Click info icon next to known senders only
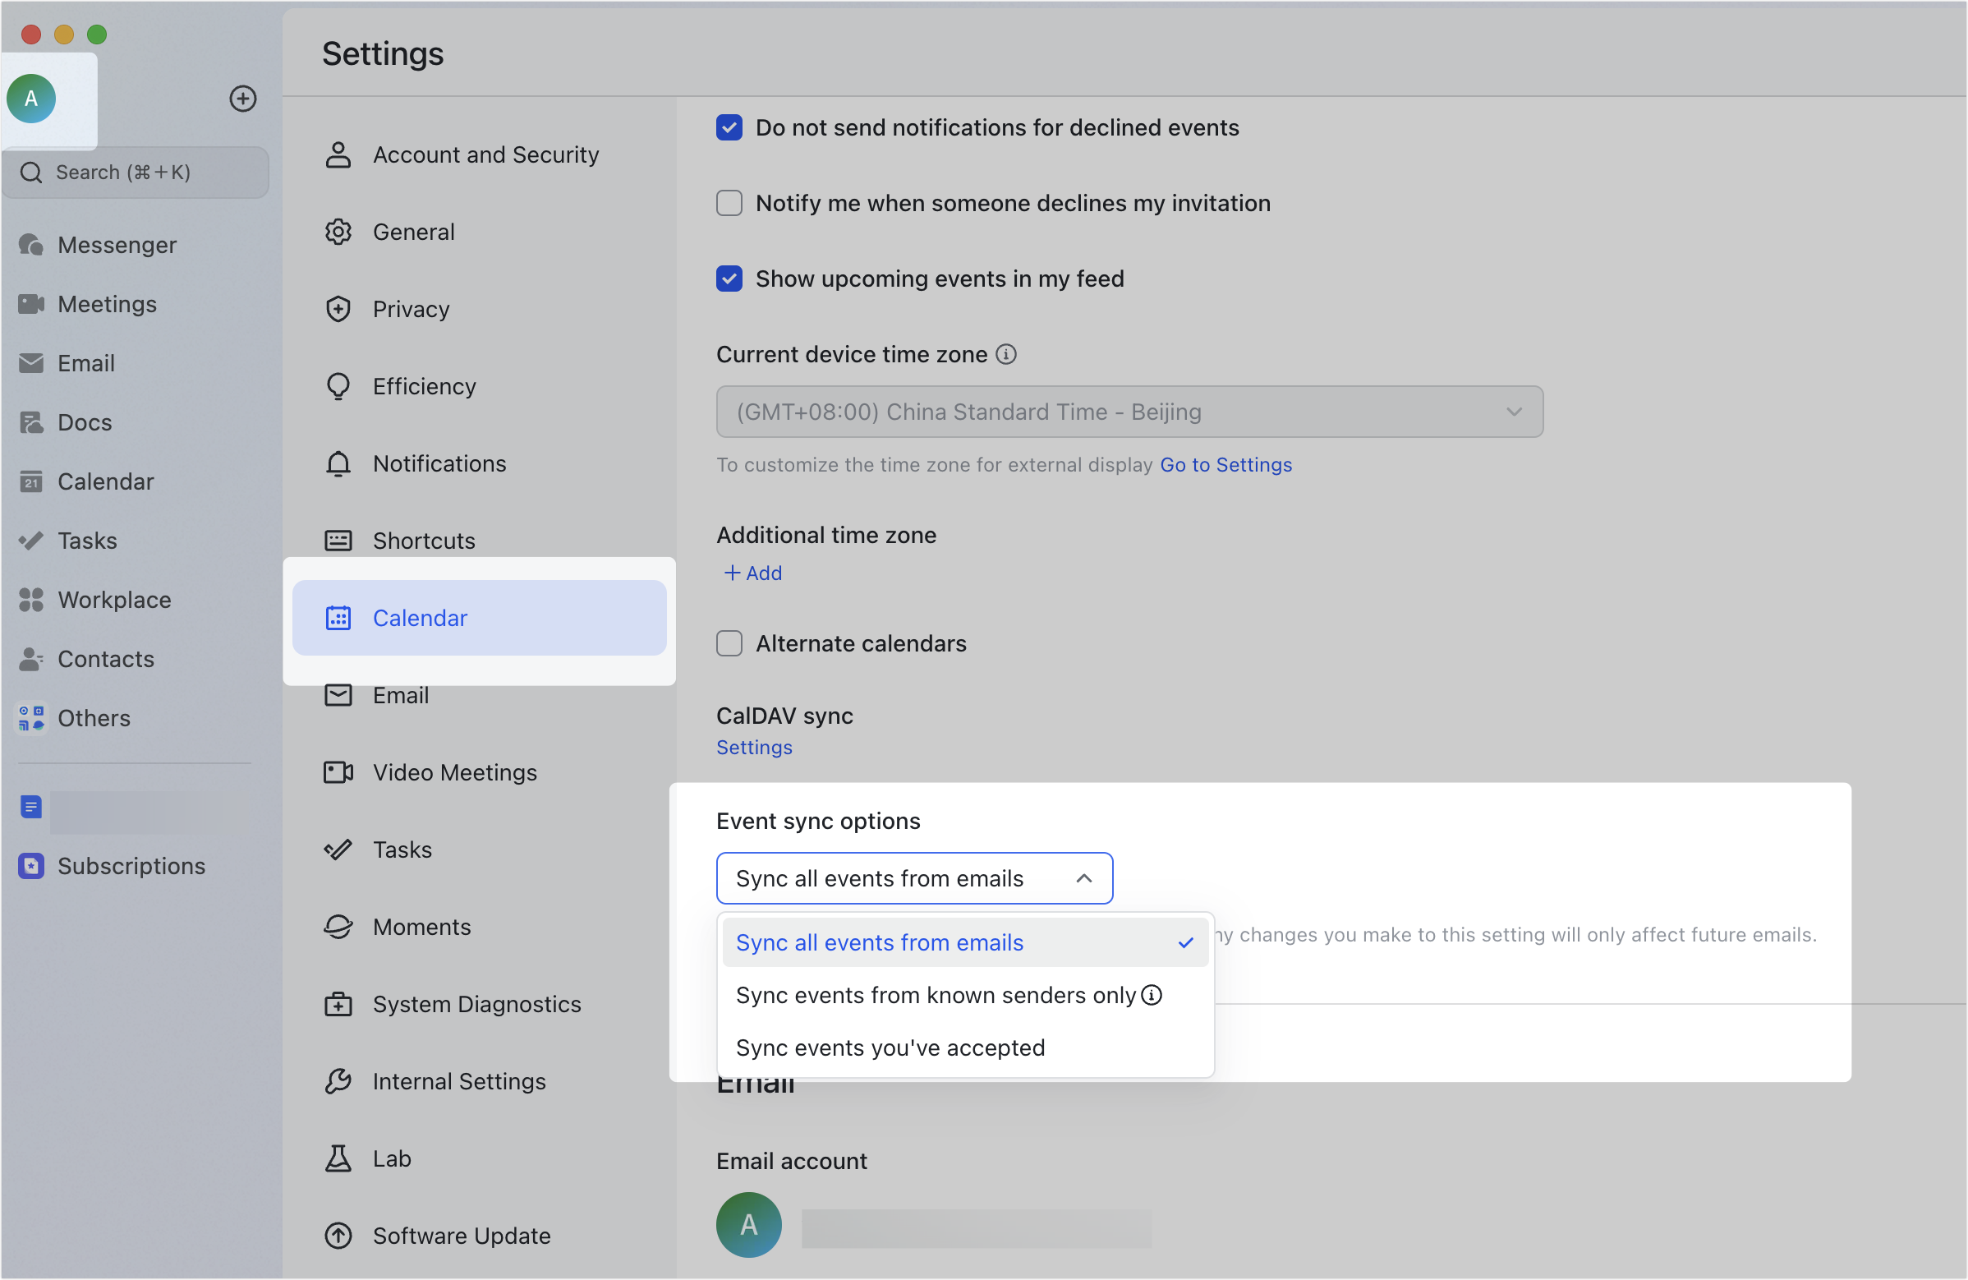 pos(1152,995)
